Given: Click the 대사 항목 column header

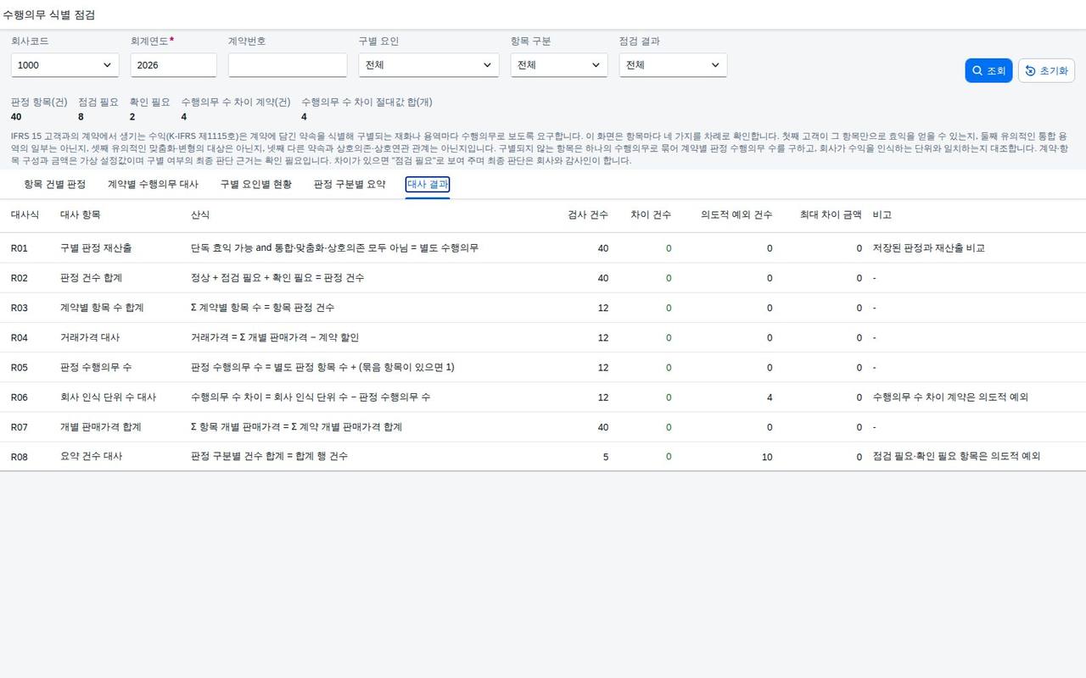Looking at the screenshot, I should pyautogui.click(x=81, y=215).
